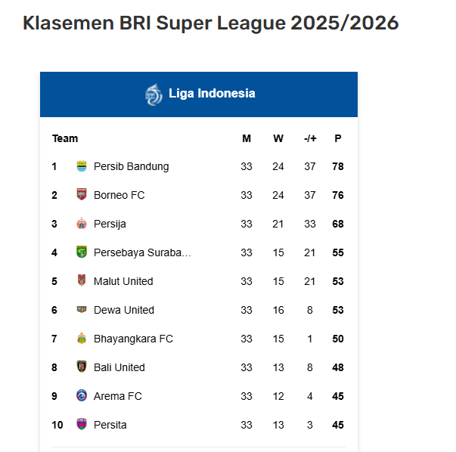Image resolution: width=456 pixels, height=452 pixels.
Task: Click the Persebaya Surabaya green crest
Action: 82,252
